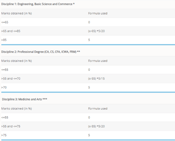Select formula value 5 beside '>85'

[89, 39]
